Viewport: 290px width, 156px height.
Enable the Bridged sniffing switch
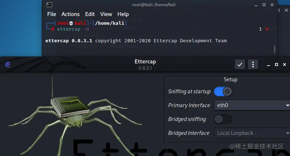[x=223, y=119]
